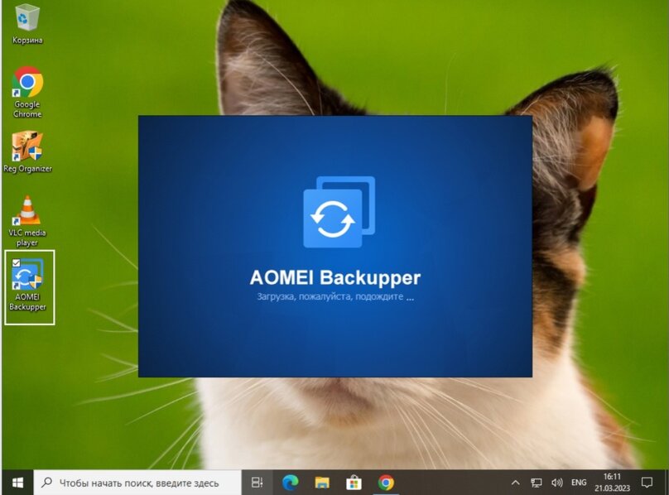Open File Explorer from the taskbar
Screen dimensions: 669x495
(322, 483)
